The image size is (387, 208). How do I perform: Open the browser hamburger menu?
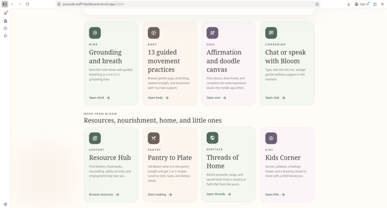382,4
